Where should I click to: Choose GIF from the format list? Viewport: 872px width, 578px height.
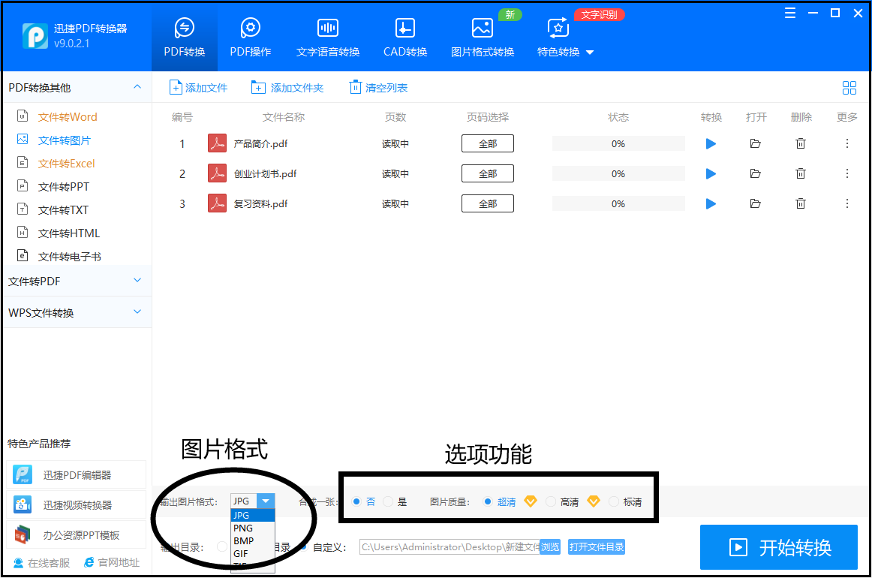252,553
